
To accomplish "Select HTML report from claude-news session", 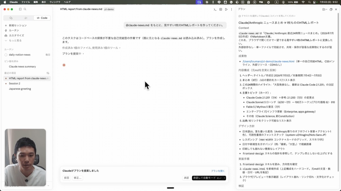I will point(27,78).
